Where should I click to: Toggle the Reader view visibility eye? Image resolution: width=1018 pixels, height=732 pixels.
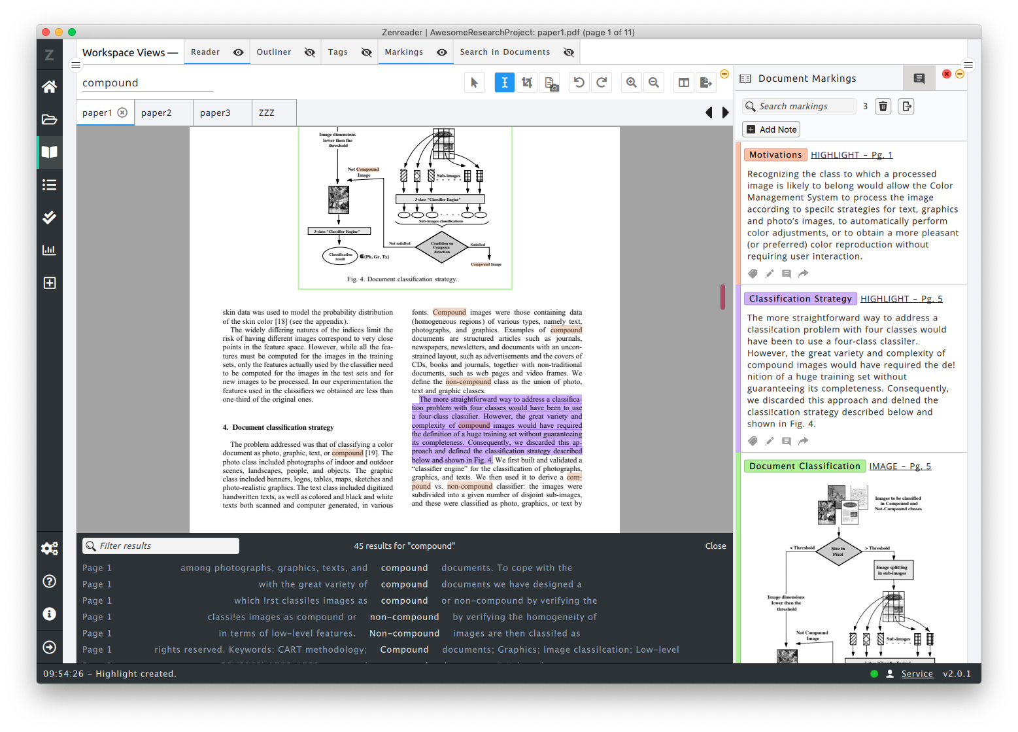click(x=239, y=52)
